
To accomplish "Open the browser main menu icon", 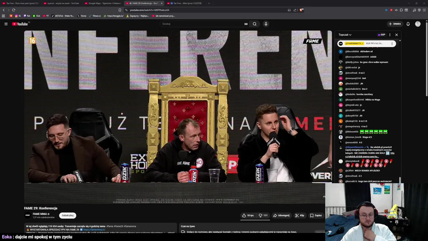I will tap(424, 10).
